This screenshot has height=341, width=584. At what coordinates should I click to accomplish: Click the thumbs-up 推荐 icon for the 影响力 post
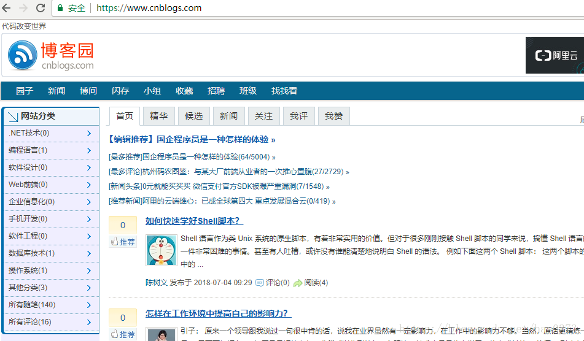[x=115, y=334]
